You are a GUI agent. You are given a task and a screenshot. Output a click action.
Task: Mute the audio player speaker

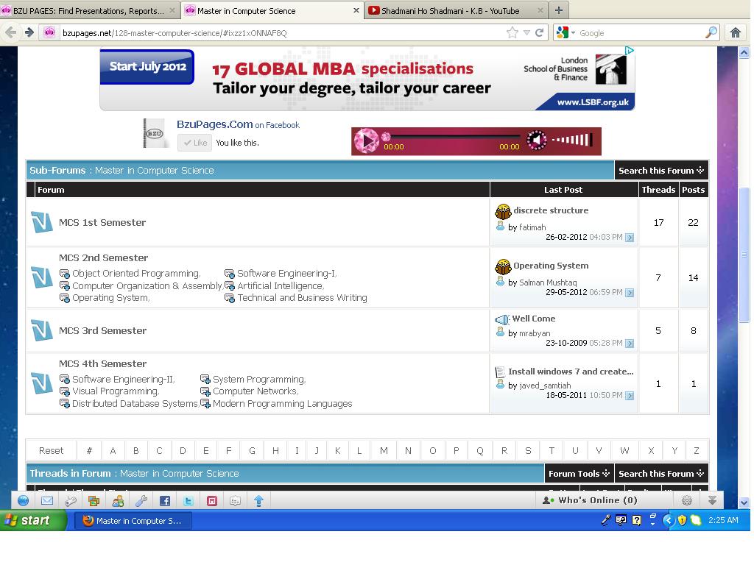tap(537, 140)
